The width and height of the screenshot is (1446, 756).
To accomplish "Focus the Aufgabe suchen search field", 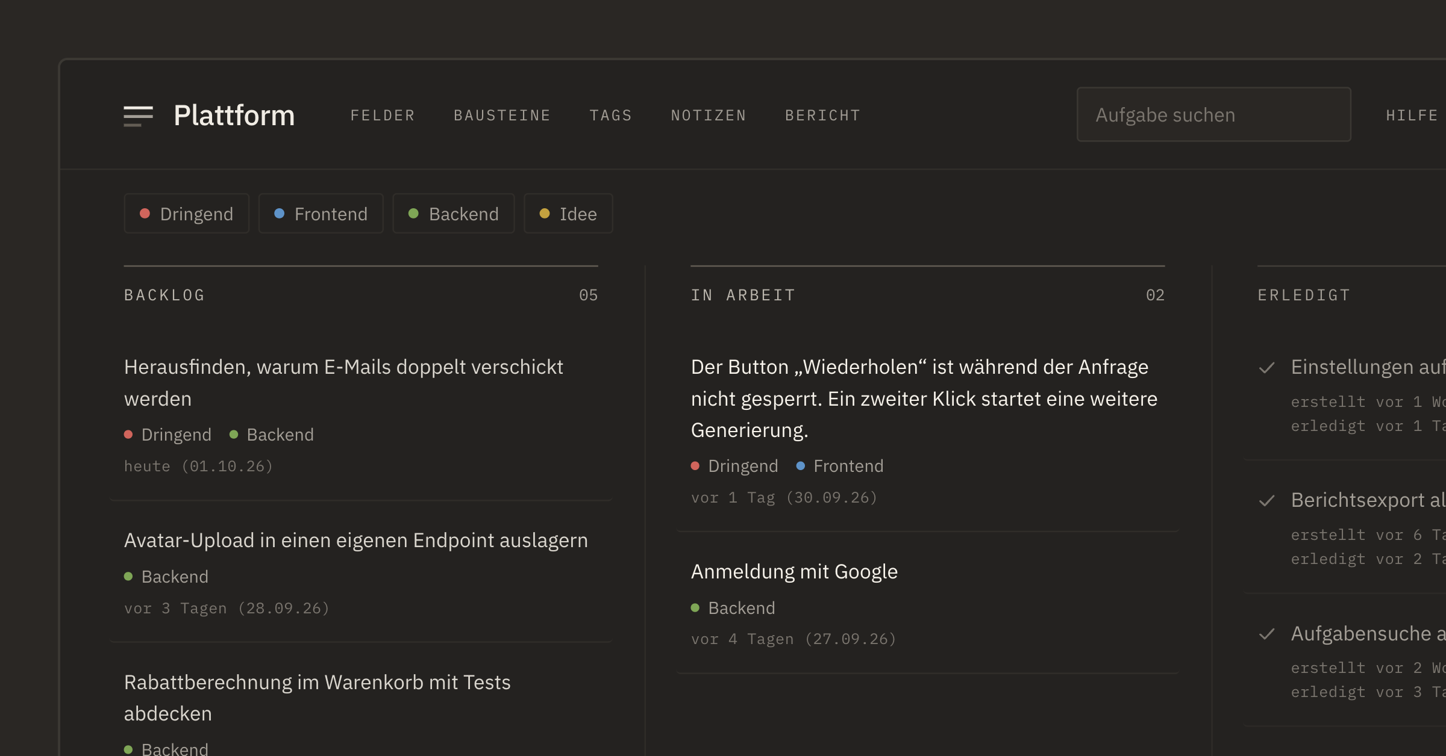I will 1213,115.
